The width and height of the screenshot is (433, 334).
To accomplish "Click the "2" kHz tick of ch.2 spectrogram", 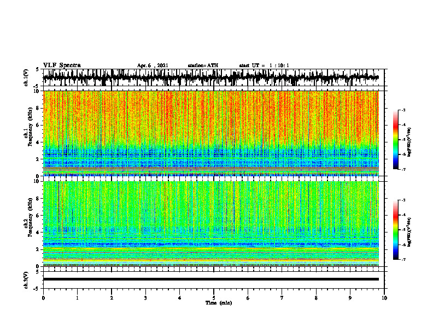I will click(x=38, y=249).
